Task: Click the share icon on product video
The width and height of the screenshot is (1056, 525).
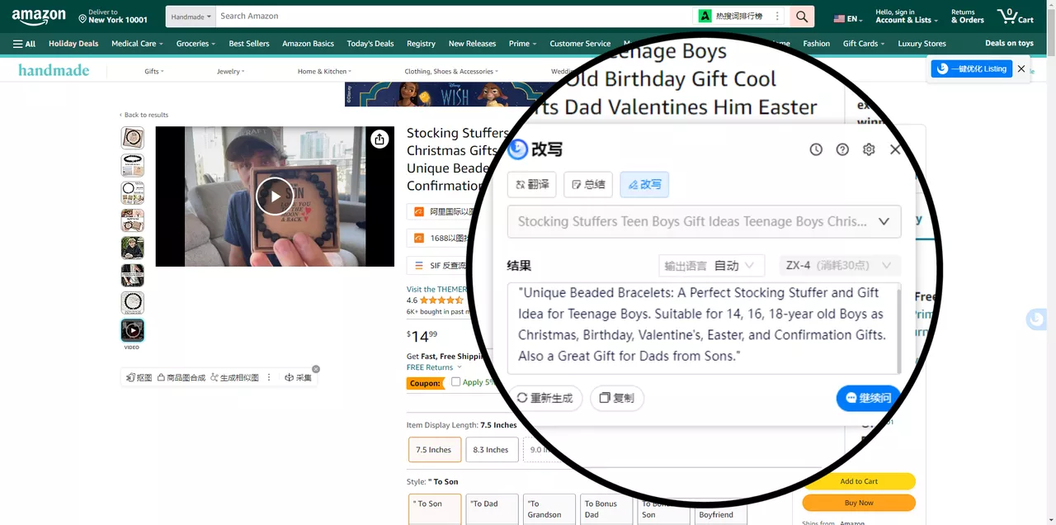Action: click(379, 140)
